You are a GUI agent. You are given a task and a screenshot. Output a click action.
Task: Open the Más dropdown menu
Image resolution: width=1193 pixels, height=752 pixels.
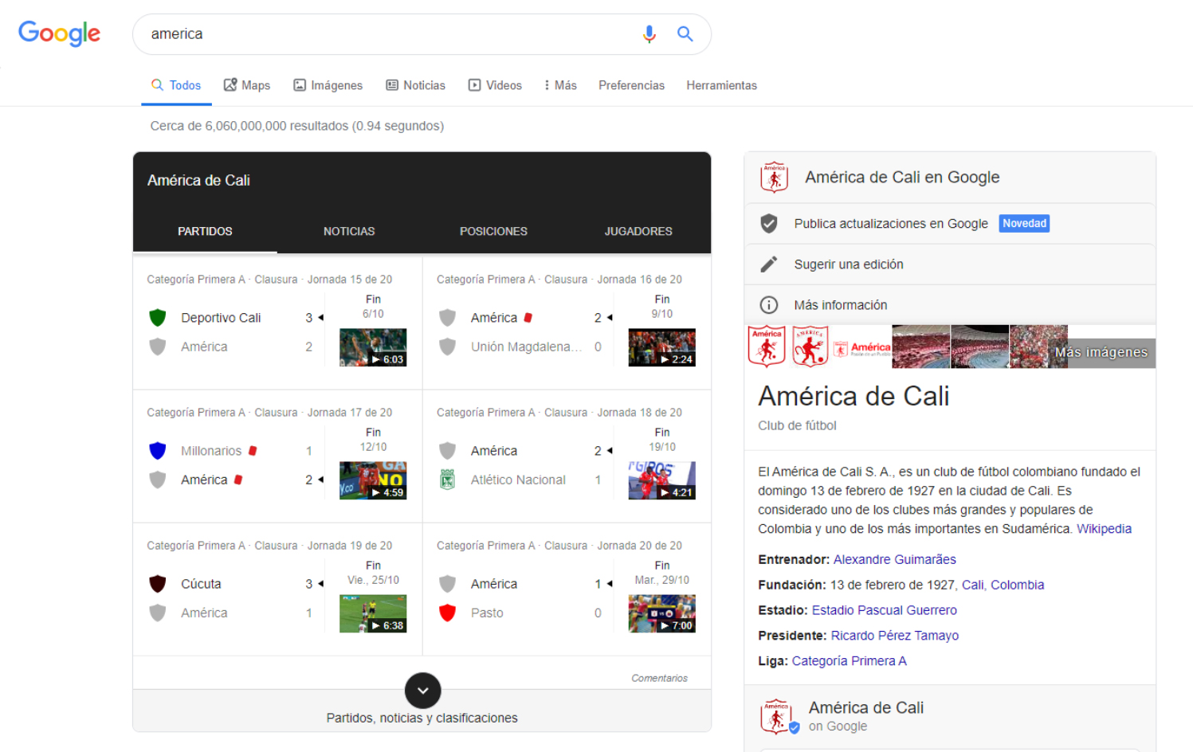point(561,85)
